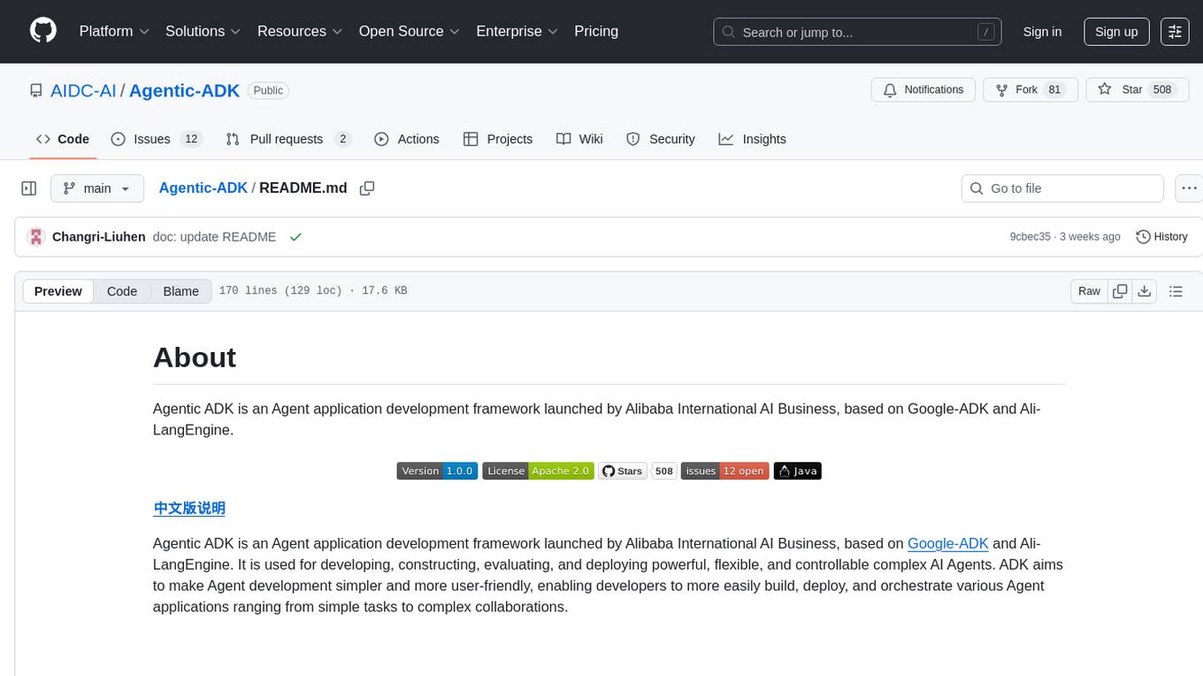The height and width of the screenshot is (676, 1203).
Task: Open the appearance settings icon
Action: (1175, 32)
